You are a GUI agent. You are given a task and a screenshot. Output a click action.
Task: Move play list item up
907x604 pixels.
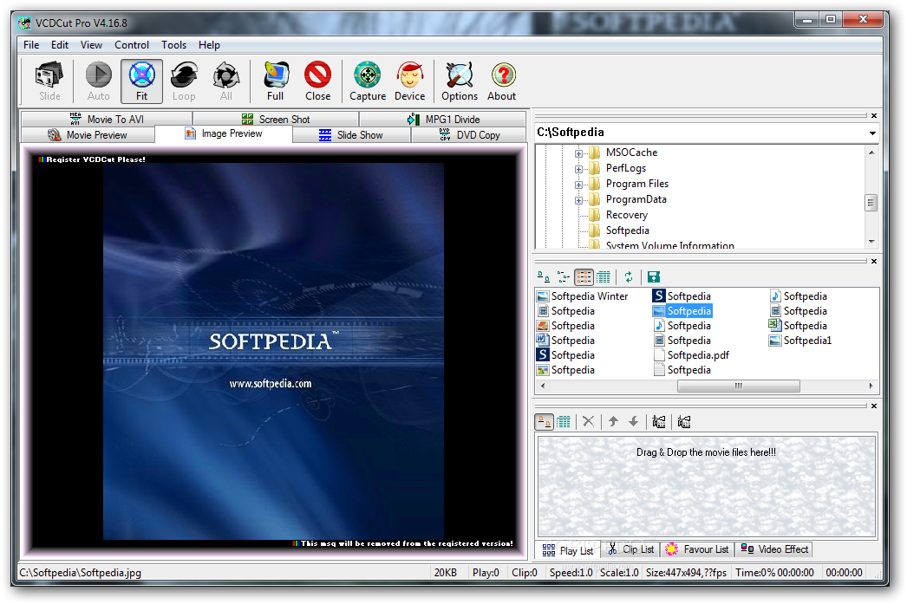(613, 422)
